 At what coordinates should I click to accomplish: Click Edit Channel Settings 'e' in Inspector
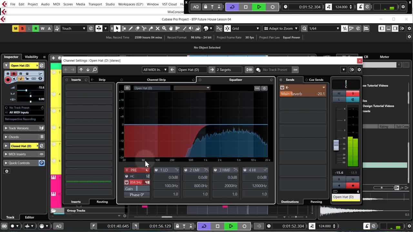coord(41,65)
